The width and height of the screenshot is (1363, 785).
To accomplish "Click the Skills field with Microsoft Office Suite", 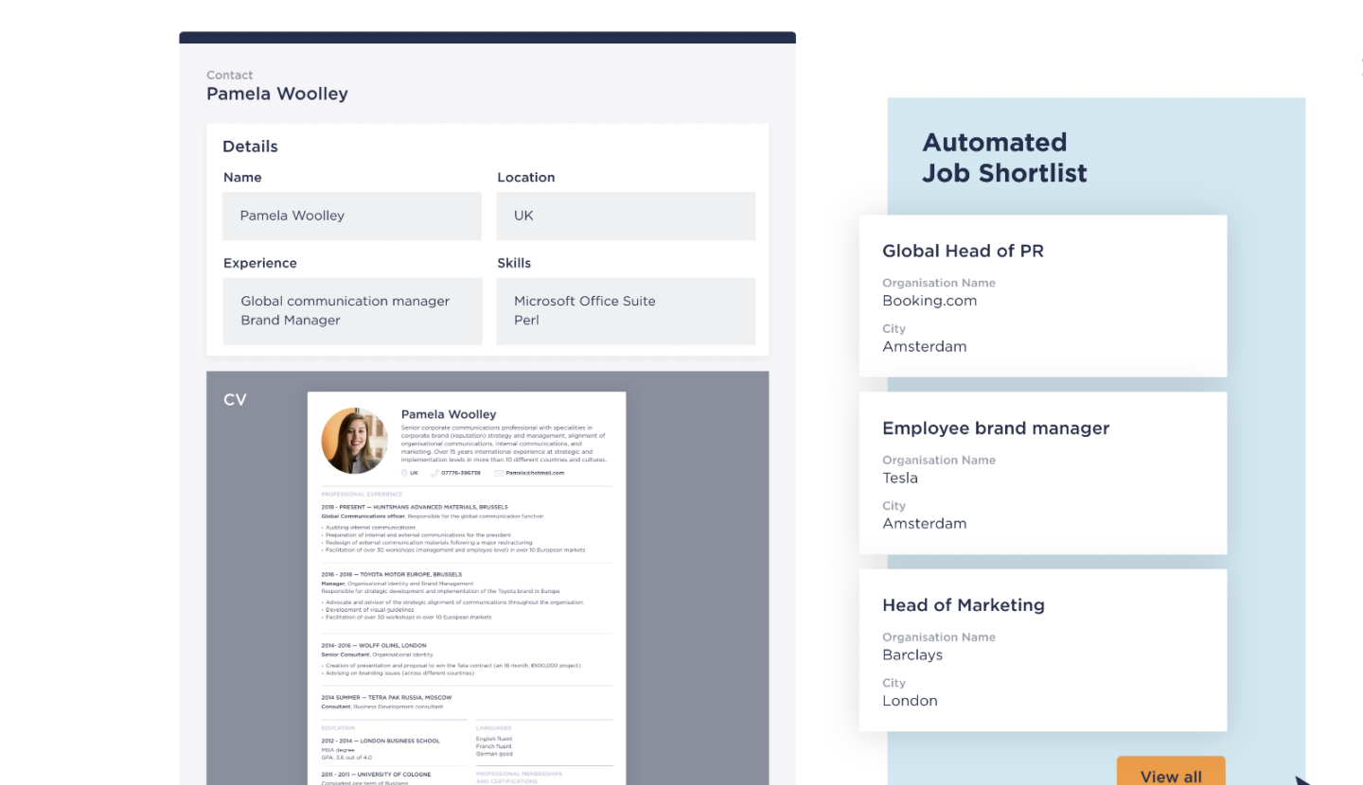I will pyautogui.click(x=626, y=311).
